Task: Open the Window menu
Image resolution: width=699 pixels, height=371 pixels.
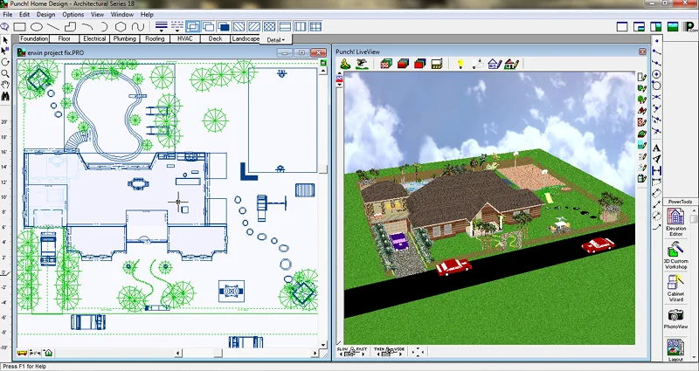Action: (x=122, y=14)
